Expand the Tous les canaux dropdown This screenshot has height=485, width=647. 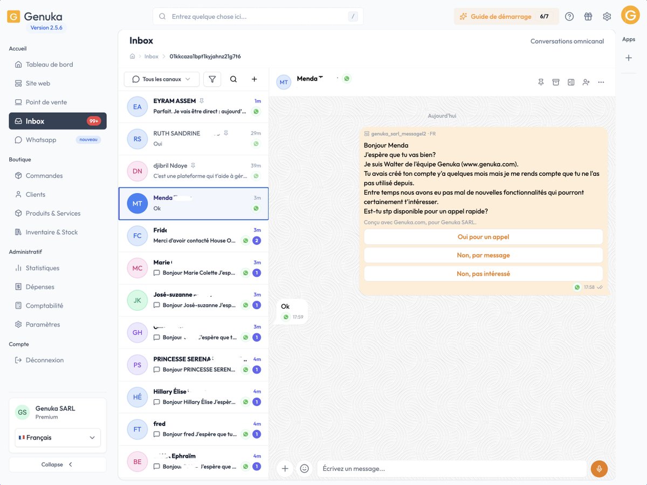click(x=162, y=79)
